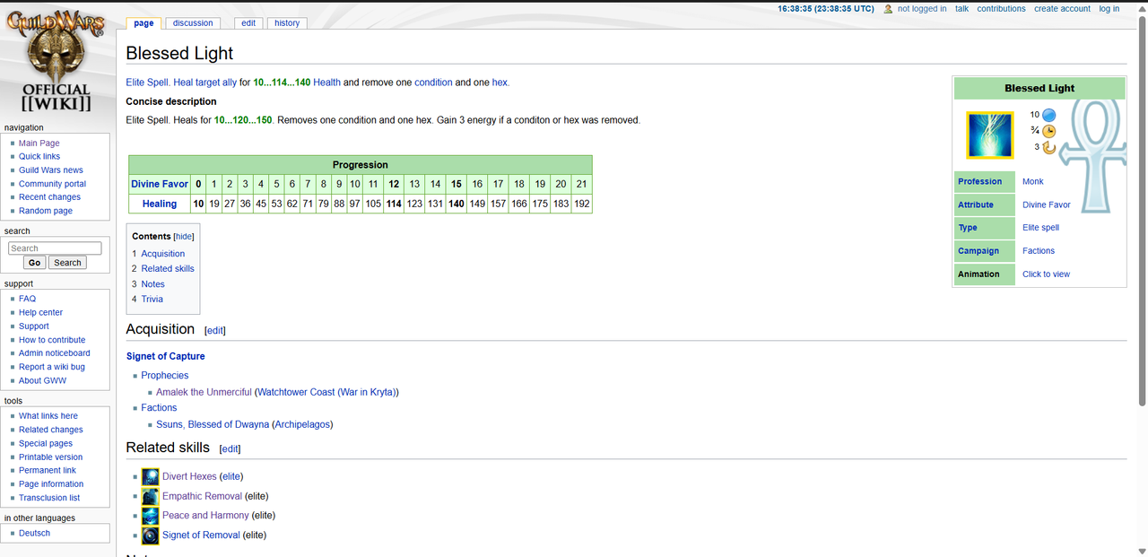Jump to Trivia in contents
1148x557 pixels.
tap(152, 300)
